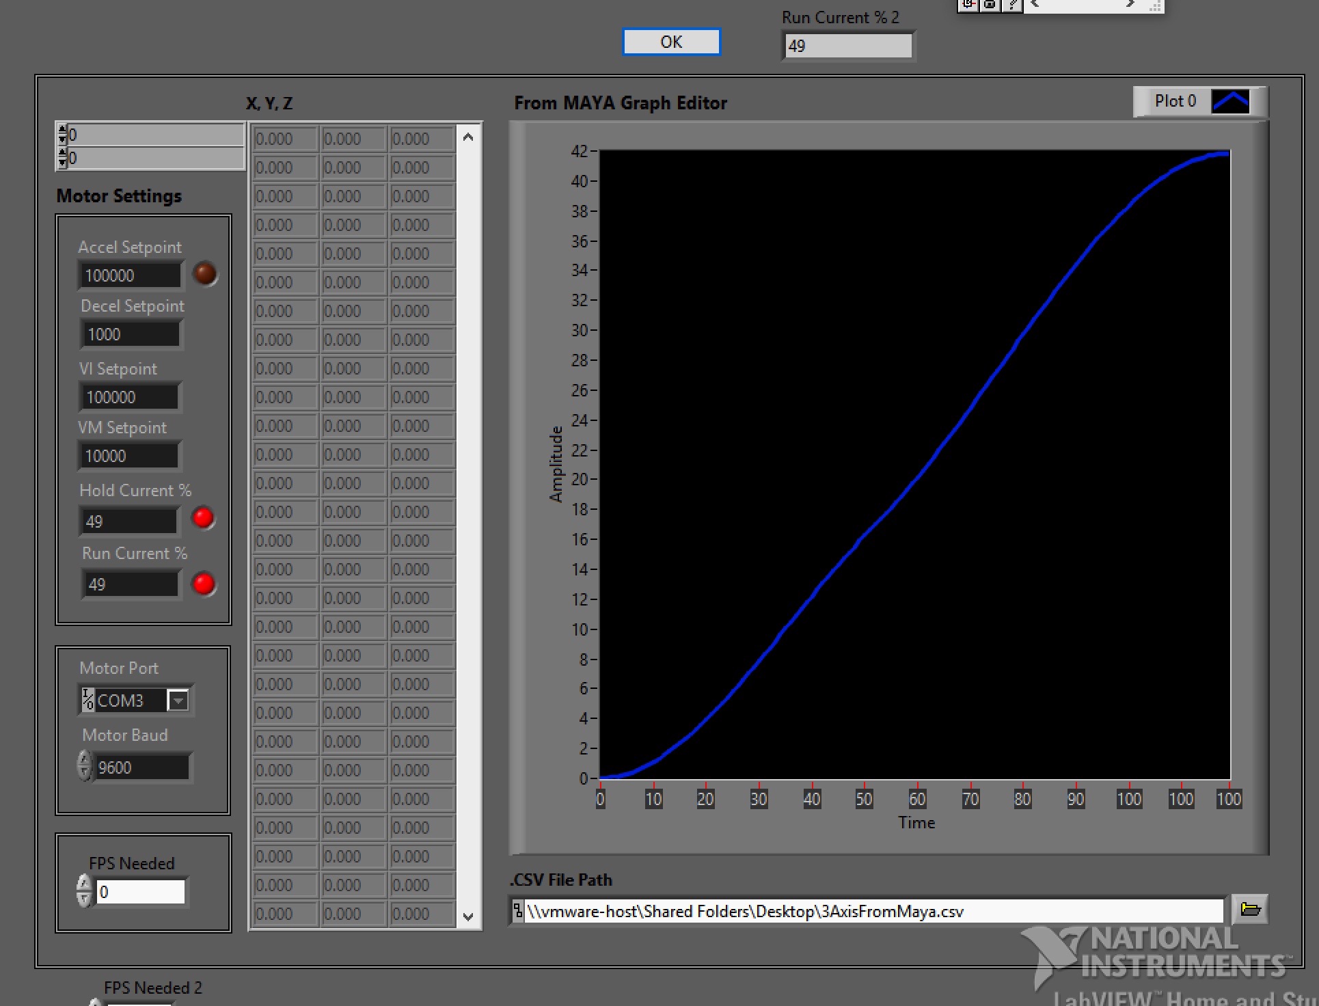Click the OK button

click(x=671, y=42)
